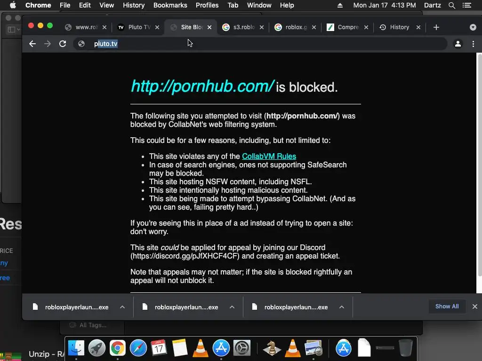Close the downloads bar

(475, 306)
